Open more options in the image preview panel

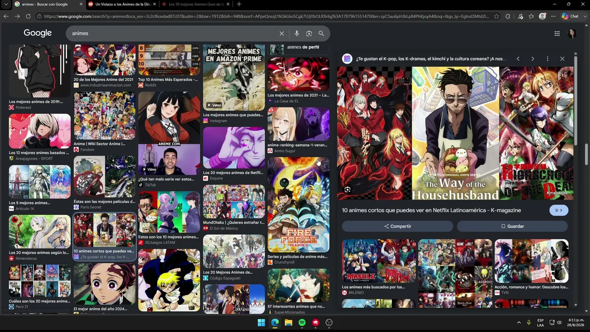pos(548,59)
